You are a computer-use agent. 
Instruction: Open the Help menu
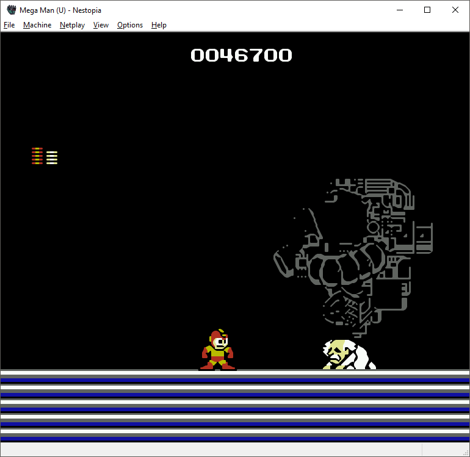[159, 25]
